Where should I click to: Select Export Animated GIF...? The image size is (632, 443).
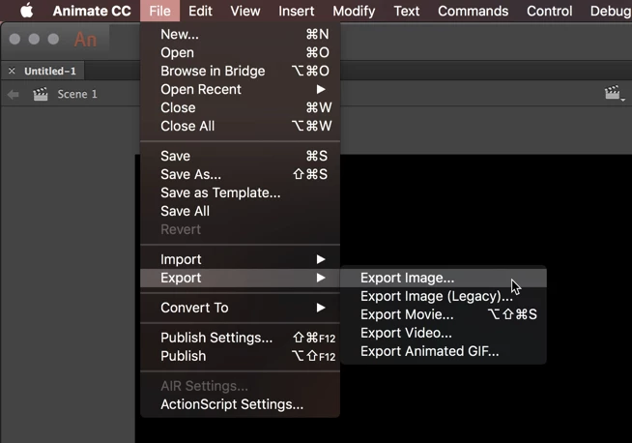pos(444,351)
